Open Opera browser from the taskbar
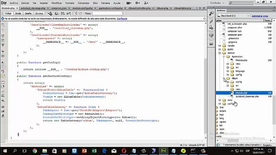276x155 pixels. coord(124,151)
